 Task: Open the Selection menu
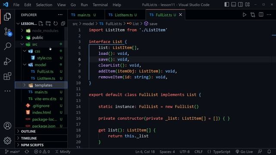point(44,5)
